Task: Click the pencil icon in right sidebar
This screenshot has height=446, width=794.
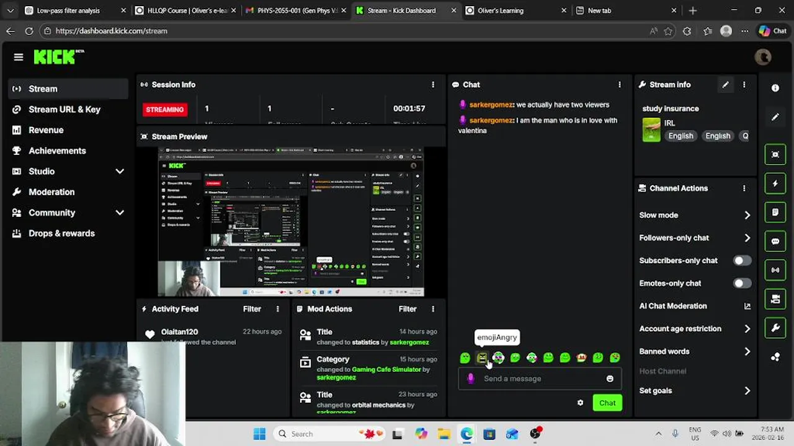Action: (x=775, y=117)
